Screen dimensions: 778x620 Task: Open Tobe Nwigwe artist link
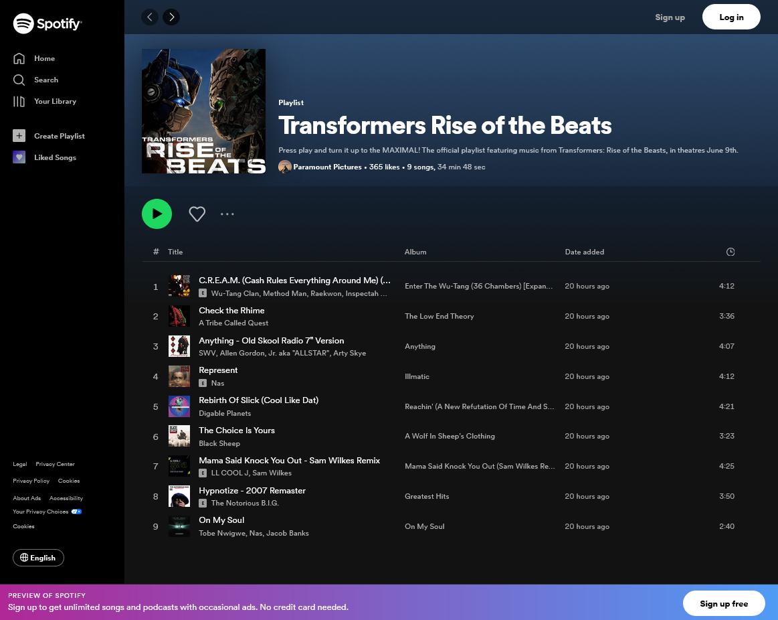(222, 533)
